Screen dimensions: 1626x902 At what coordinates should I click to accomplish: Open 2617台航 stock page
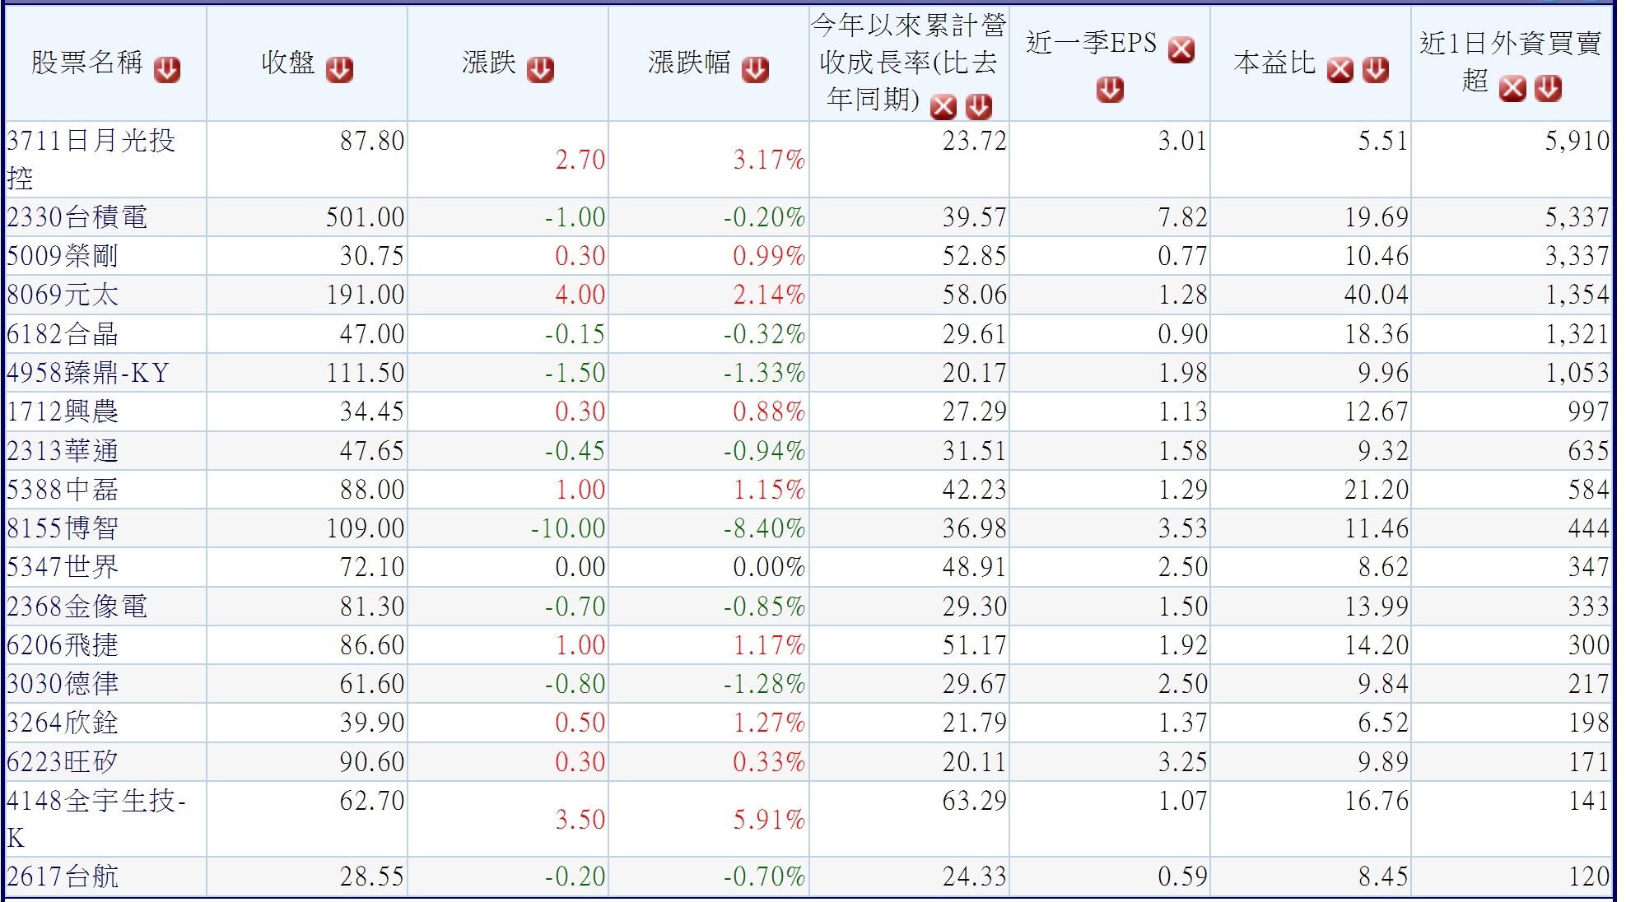coord(63,876)
